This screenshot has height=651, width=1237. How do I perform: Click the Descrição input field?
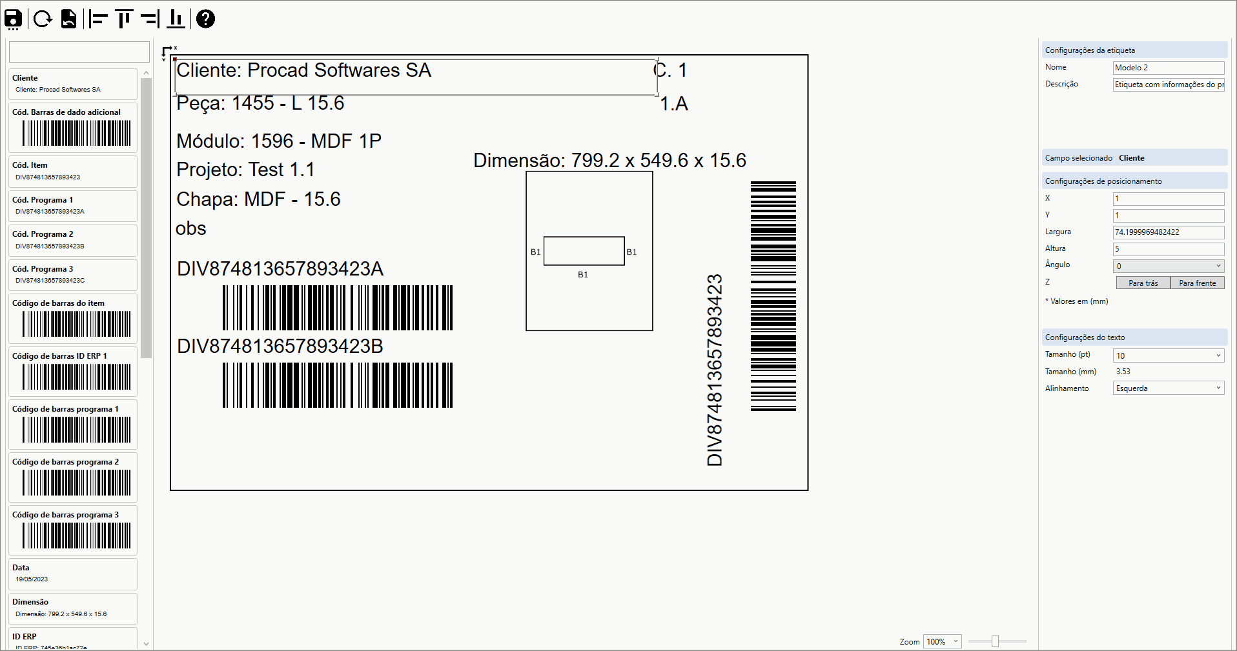coord(1169,85)
